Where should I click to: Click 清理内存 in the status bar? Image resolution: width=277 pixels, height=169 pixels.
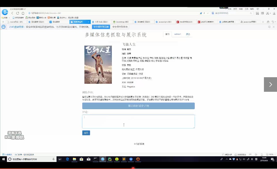point(227,155)
